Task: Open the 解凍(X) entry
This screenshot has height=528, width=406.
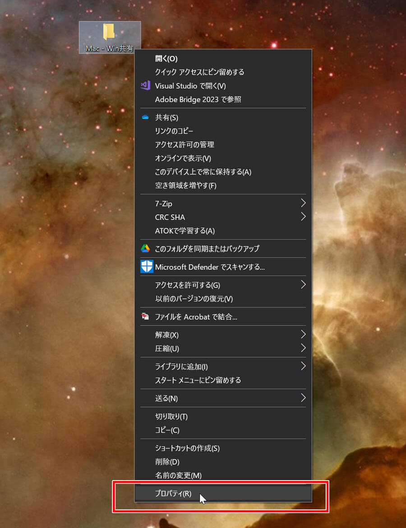Action: (223, 335)
